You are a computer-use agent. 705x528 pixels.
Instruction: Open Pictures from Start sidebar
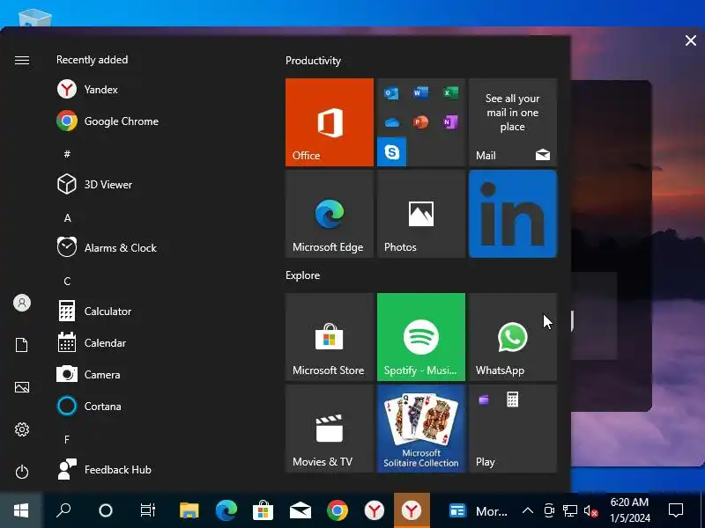[21, 387]
